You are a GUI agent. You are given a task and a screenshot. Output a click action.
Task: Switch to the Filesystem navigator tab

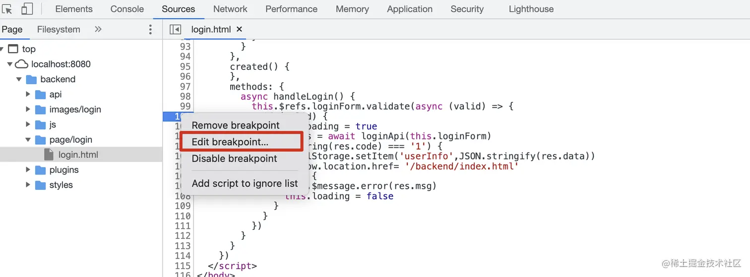[59, 29]
